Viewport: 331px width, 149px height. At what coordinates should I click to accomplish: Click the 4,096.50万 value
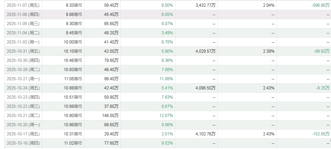pyautogui.click(x=206, y=88)
